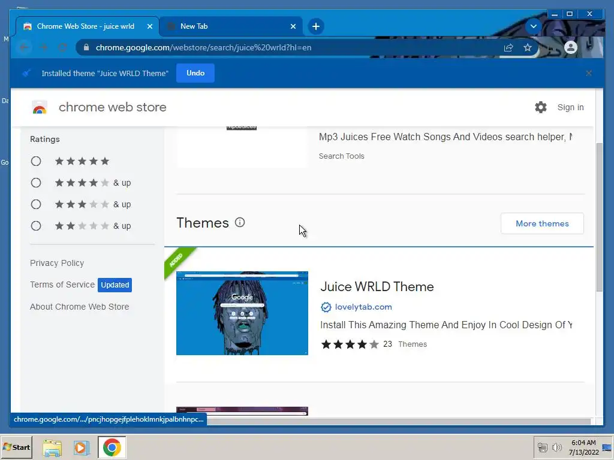Click the Search Tools category label
This screenshot has height=460, width=614.
point(341,156)
